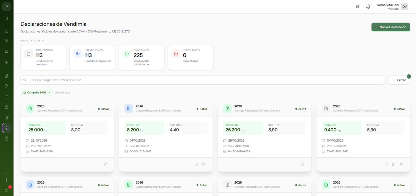Delete declaration DV-GC-2026-0611 with trash icon
The image size is (416, 196).
click(401, 165)
